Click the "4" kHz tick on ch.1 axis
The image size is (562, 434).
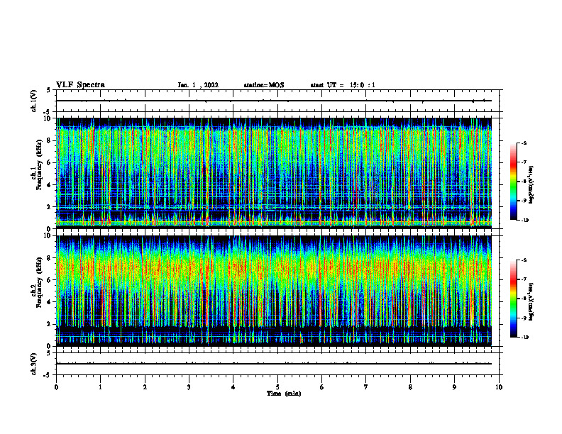tap(49, 185)
